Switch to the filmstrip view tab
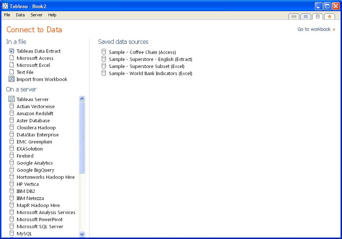The height and width of the screenshot is (239, 342). pyautogui.click(x=294, y=17)
